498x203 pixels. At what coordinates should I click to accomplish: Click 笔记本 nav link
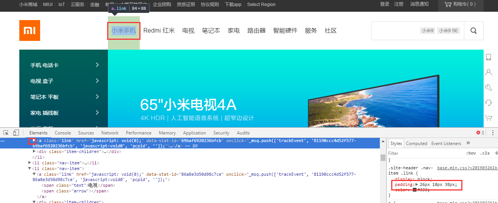[211, 30]
